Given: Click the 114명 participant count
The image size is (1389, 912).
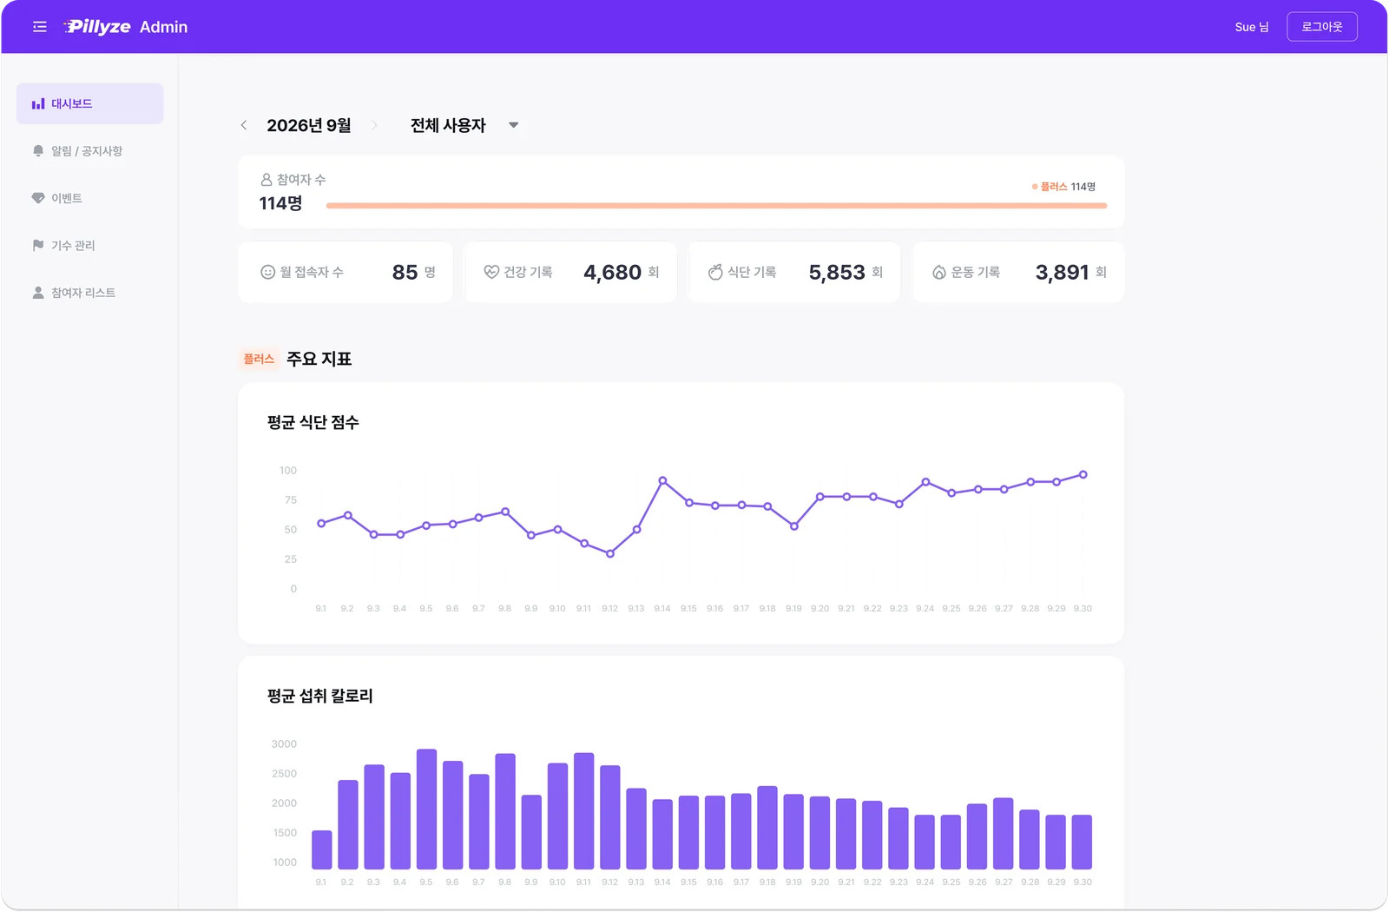Looking at the screenshot, I should tap(281, 203).
